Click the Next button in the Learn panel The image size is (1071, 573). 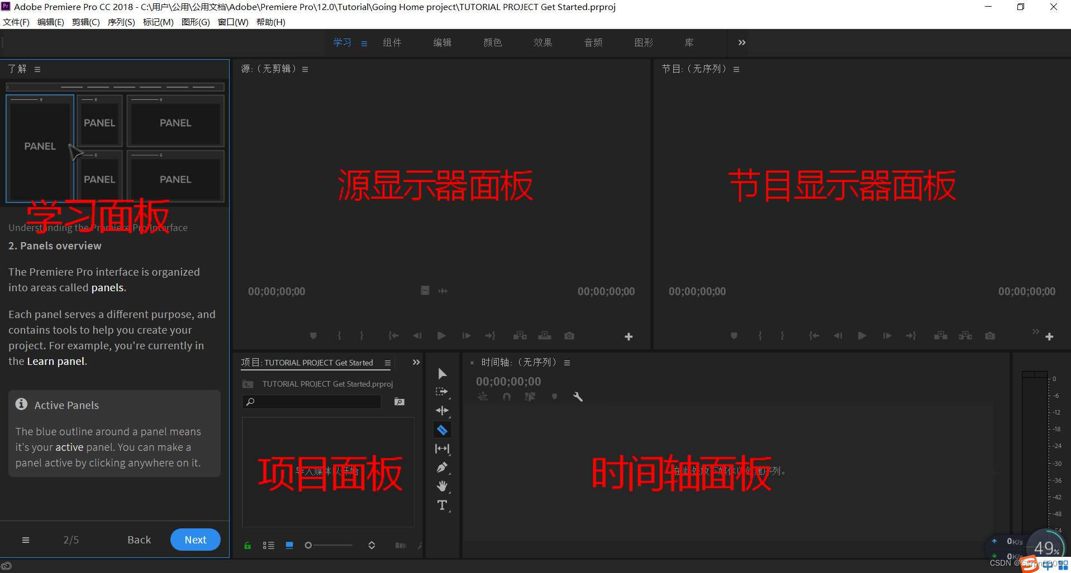pos(196,540)
